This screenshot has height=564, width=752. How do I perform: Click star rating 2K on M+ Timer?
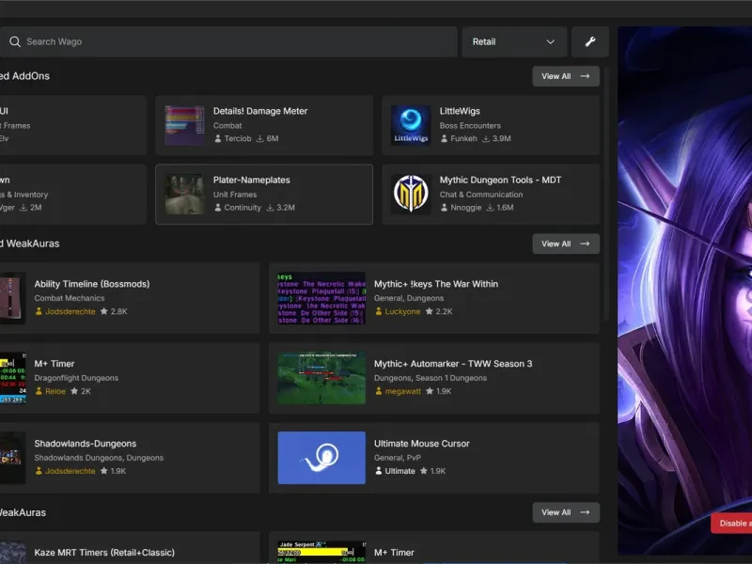(81, 391)
